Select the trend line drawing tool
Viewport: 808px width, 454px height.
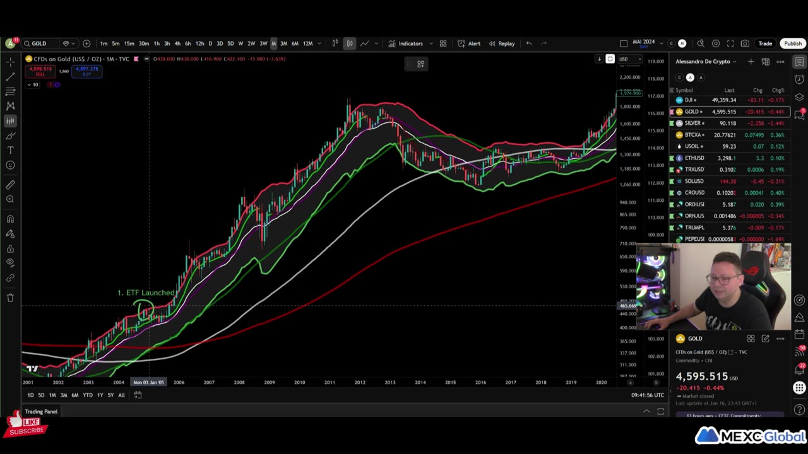(x=10, y=76)
